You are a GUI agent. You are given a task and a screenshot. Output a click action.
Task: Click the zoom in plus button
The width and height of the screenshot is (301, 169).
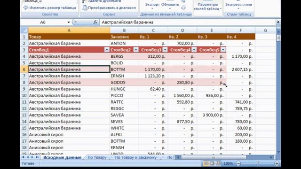pos(277,163)
